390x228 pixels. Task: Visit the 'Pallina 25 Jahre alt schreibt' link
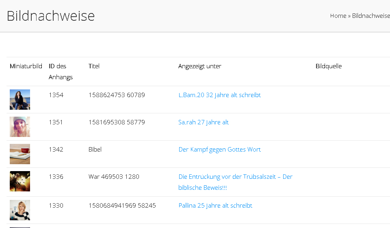click(x=215, y=206)
